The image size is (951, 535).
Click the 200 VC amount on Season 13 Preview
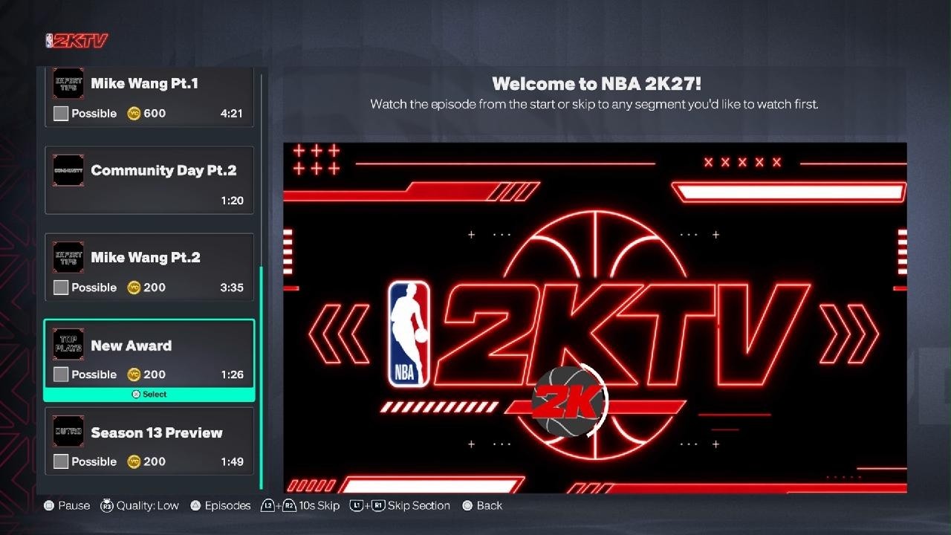(155, 461)
